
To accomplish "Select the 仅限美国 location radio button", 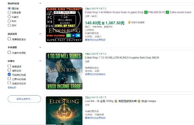I will coord(9,12).
